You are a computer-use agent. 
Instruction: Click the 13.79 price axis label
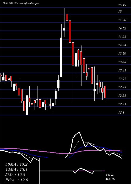(122, 54)
